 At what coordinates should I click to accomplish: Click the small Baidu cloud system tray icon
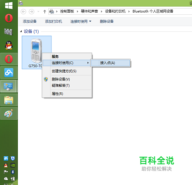6,158
